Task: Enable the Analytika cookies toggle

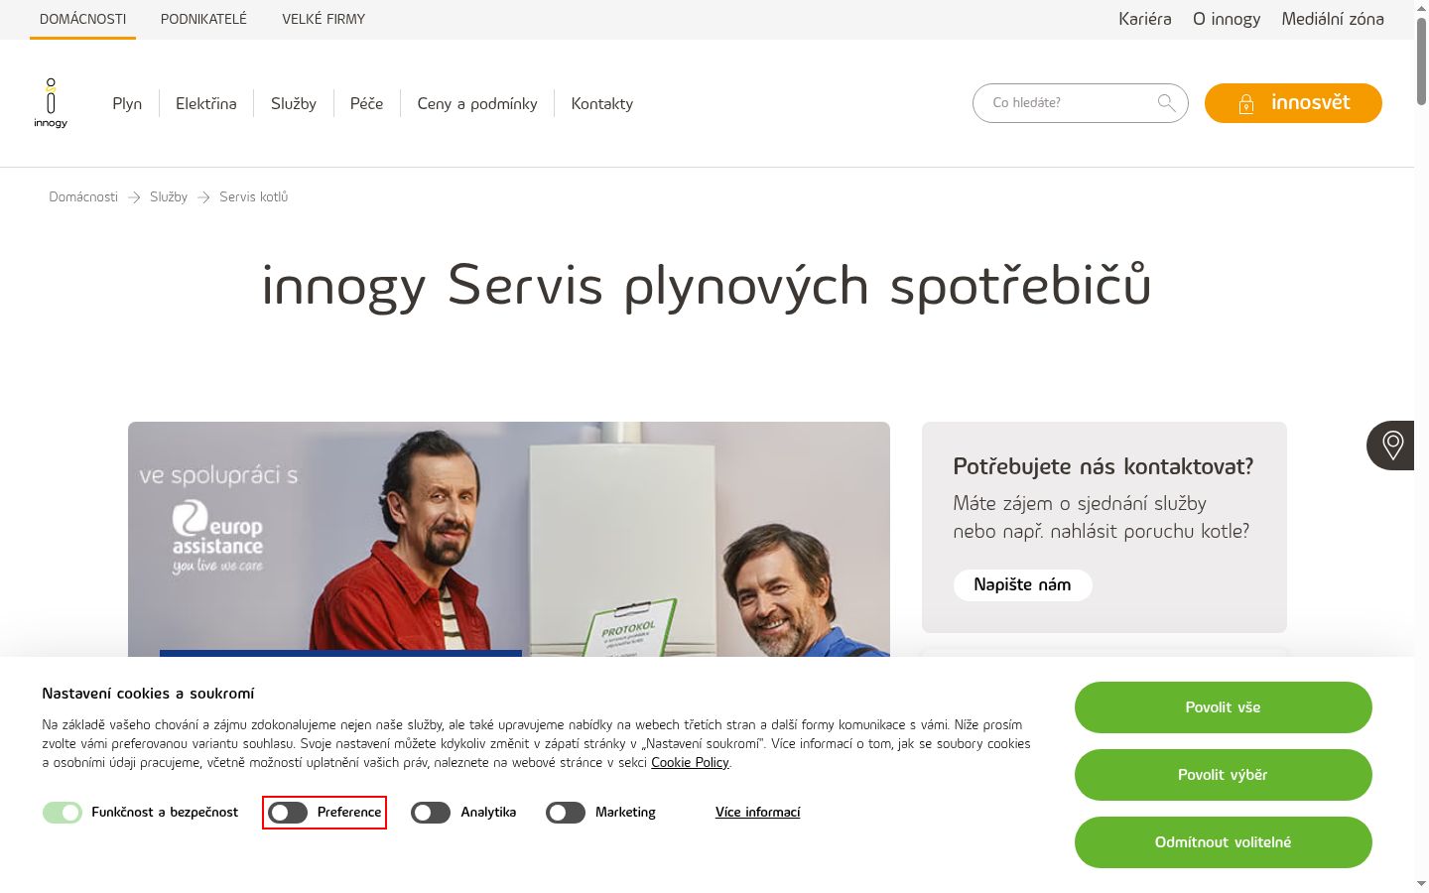Action: click(x=431, y=813)
